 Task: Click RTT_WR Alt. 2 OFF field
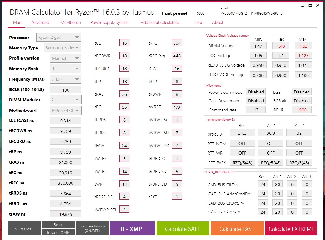299,153
